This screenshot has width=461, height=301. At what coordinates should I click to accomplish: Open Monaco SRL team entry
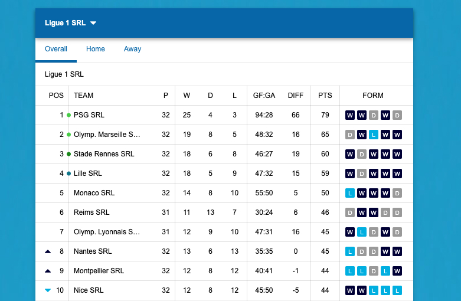pyautogui.click(x=94, y=193)
